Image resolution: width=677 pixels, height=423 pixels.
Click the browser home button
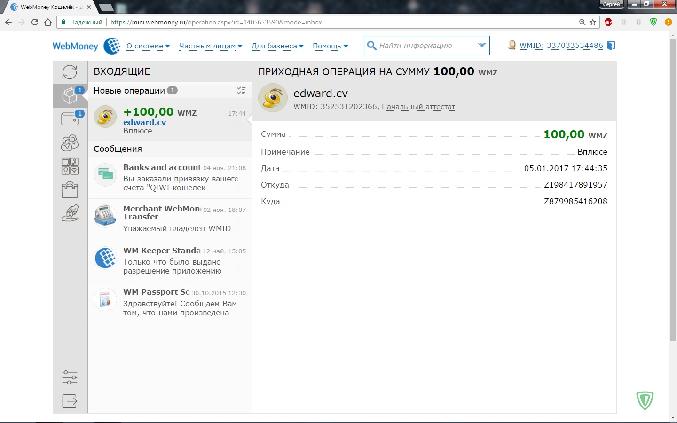coord(48,22)
